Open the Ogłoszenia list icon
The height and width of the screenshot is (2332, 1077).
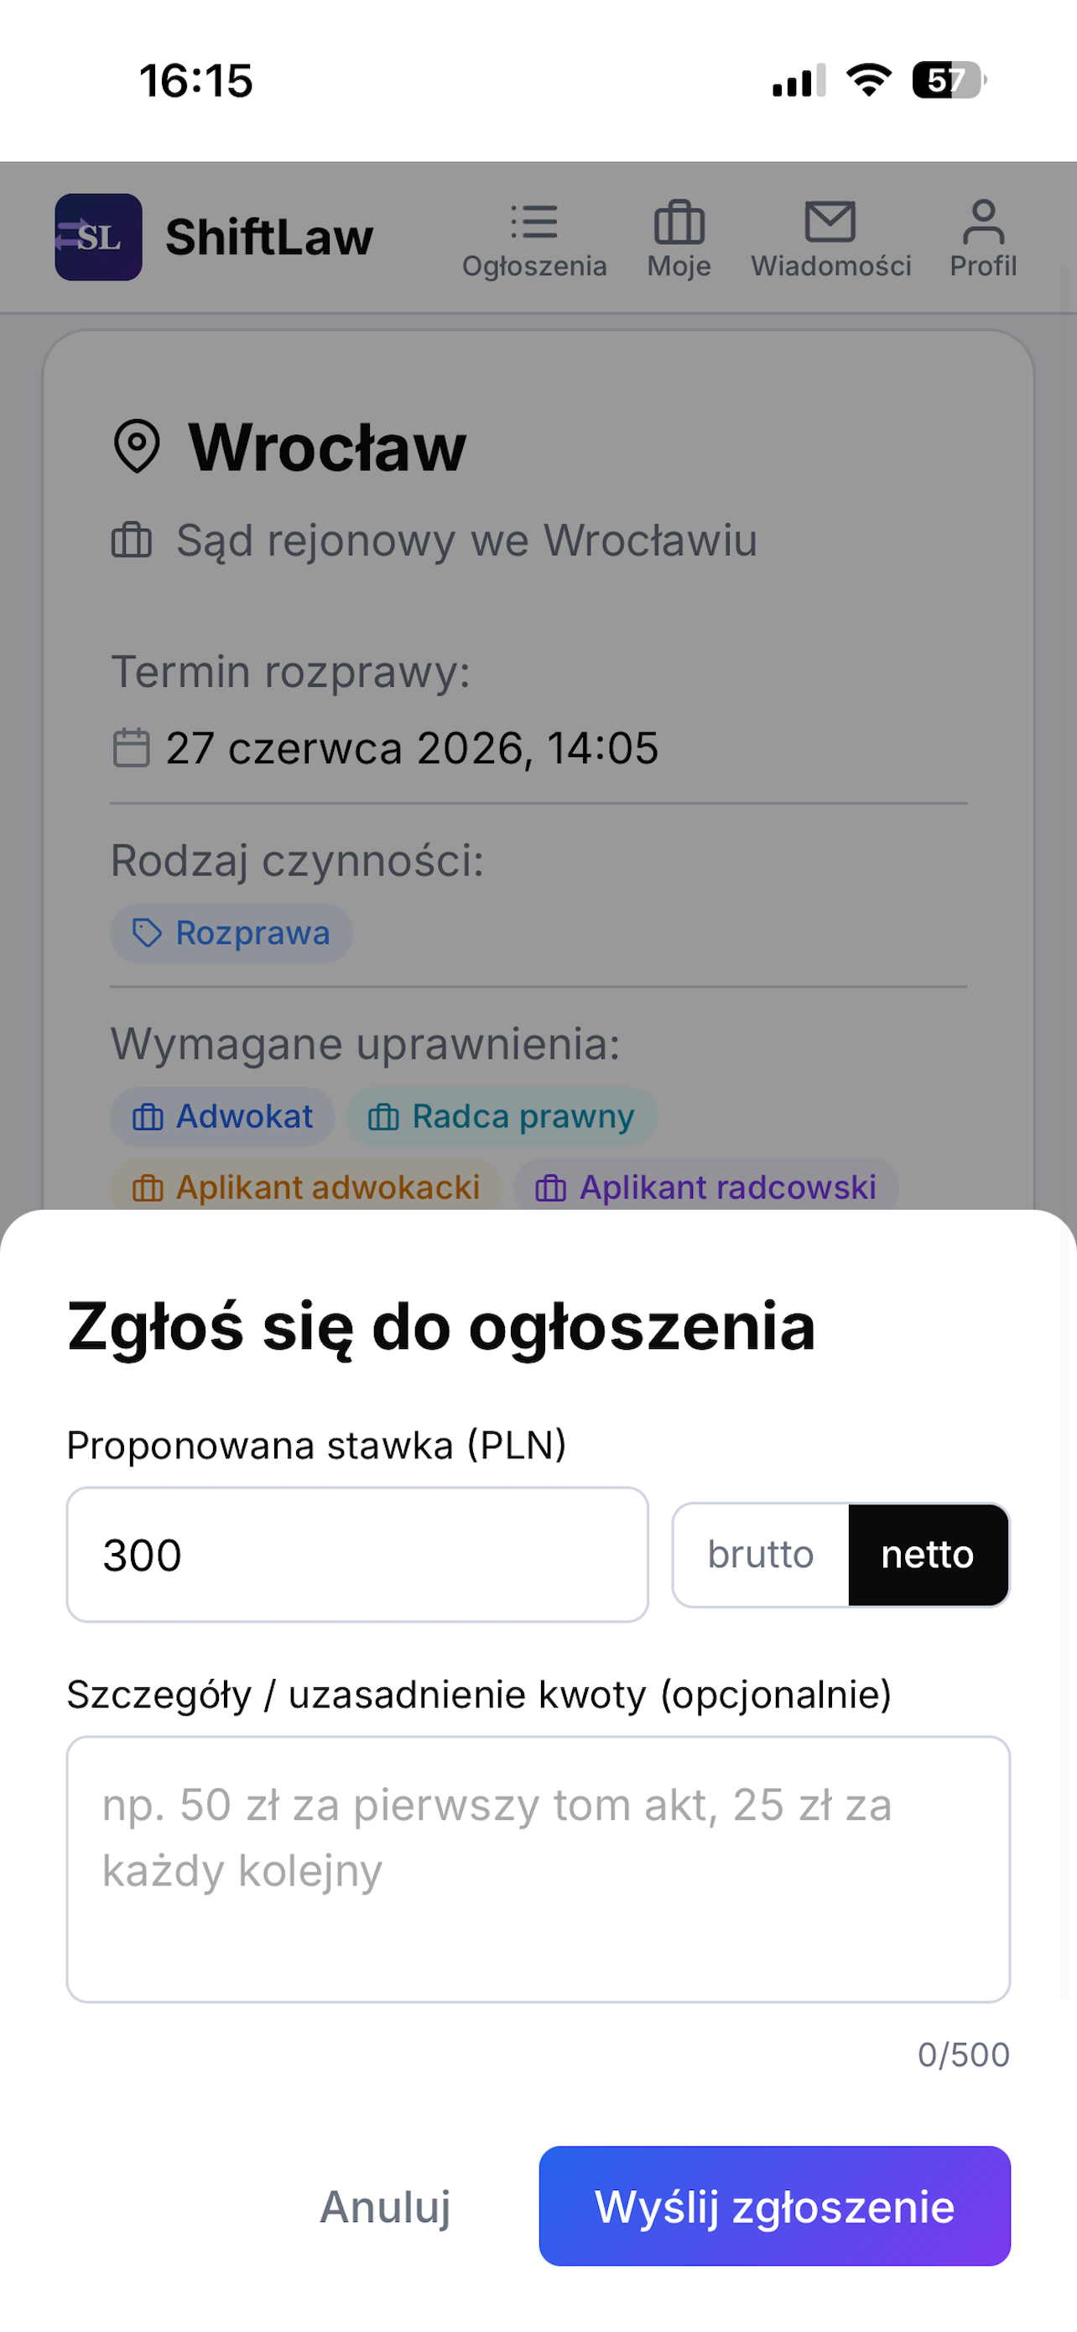(534, 222)
